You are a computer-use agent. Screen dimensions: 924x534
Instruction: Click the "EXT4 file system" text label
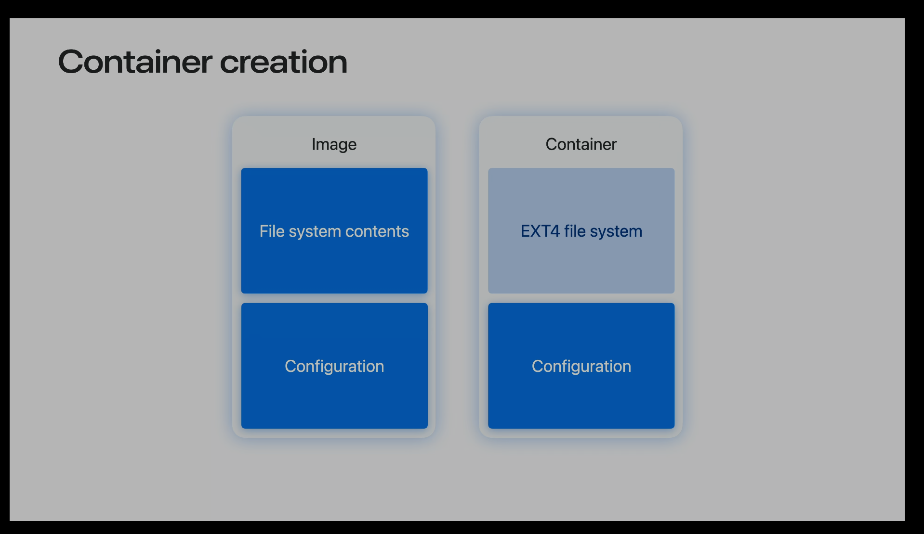click(581, 231)
